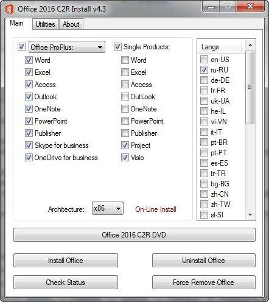The height and width of the screenshot is (302, 269).
Task: Uncheck Excel under Office ProPlus
Action: 29,72
